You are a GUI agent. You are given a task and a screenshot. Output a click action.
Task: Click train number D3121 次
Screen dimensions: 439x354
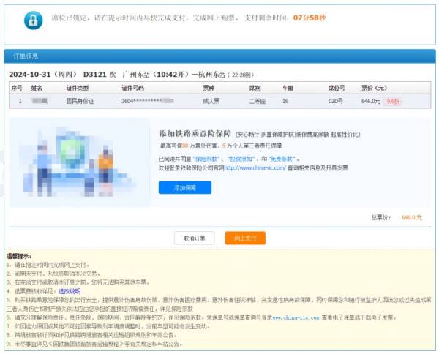pos(100,75)
